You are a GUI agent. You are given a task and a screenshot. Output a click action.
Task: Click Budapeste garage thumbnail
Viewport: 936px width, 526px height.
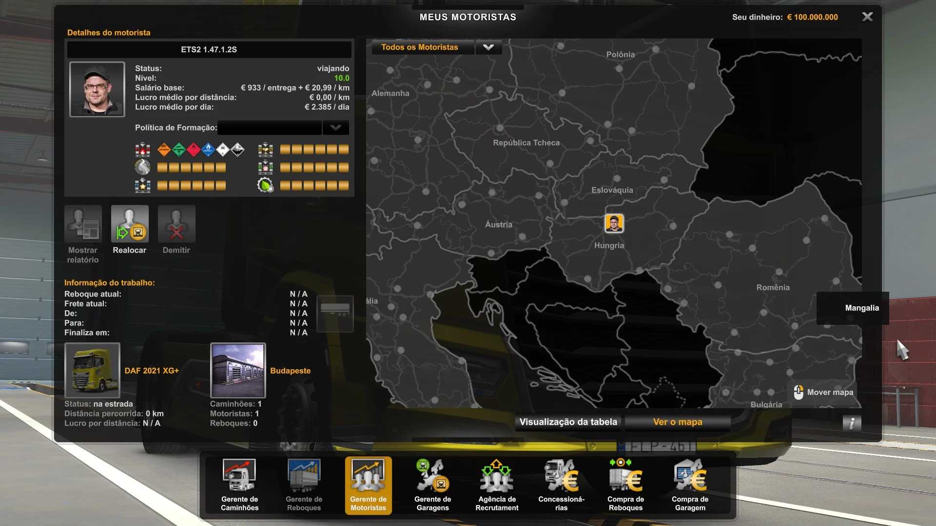(238, 370)
